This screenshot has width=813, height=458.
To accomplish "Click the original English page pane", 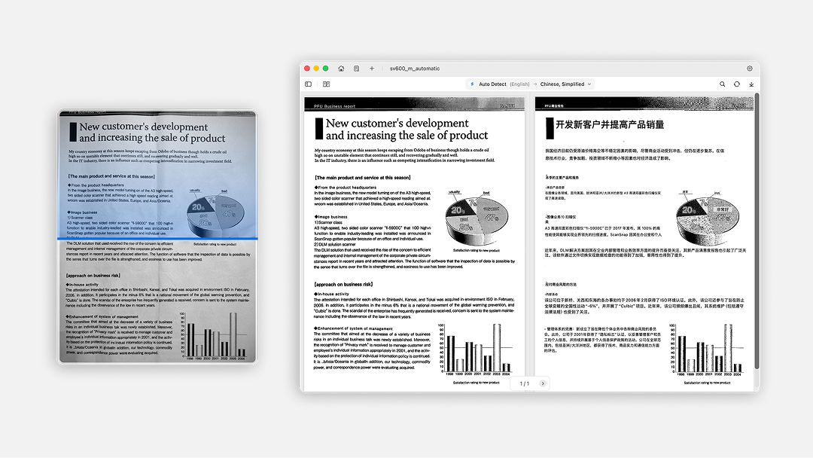I will 416,241.
